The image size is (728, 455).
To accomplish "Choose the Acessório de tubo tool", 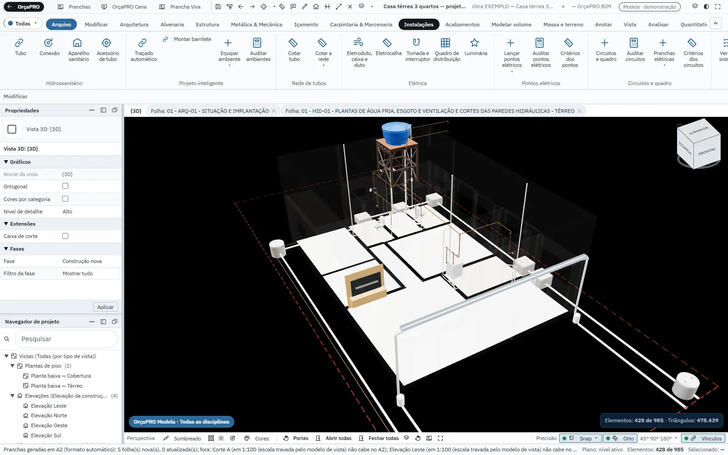I will [107, 50].
